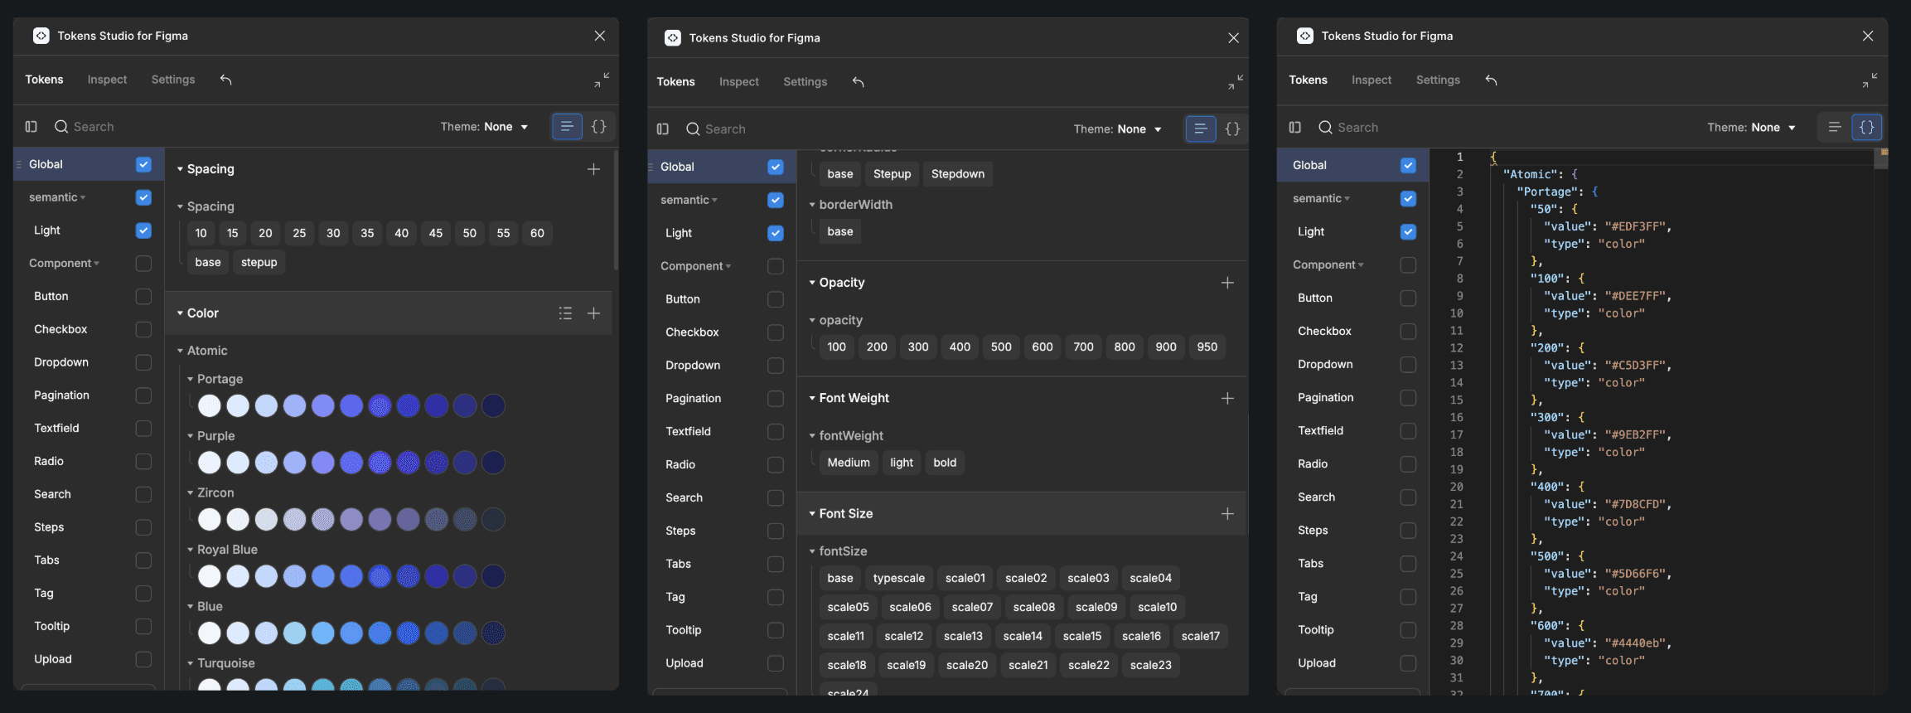Select the scale07 font size token
This screenshot has height=713, width=1911.
[971, 607]
